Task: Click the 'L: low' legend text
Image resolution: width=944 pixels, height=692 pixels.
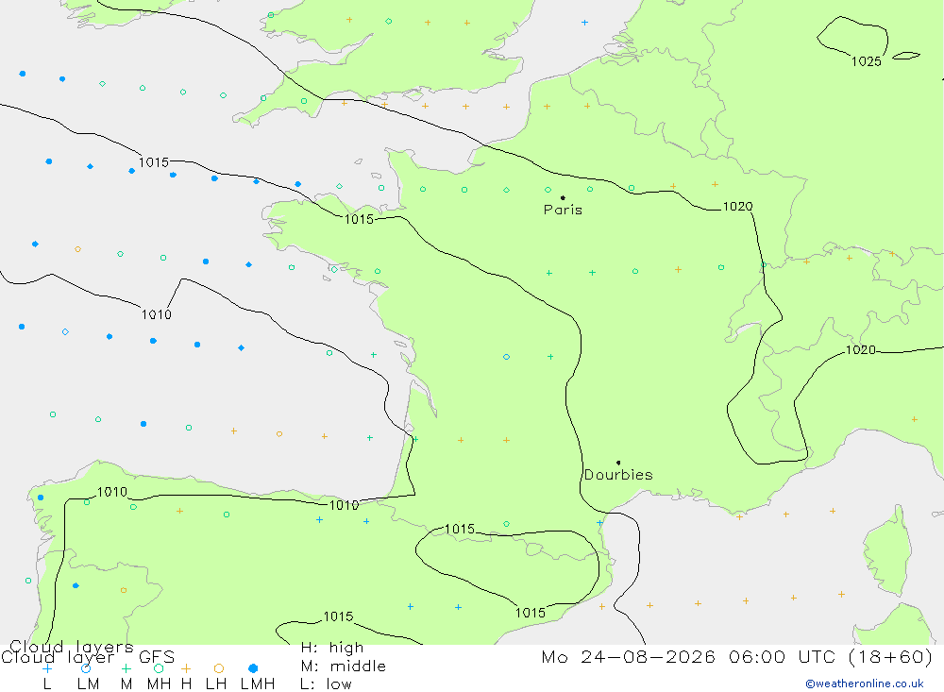Action: pos(327,684)
